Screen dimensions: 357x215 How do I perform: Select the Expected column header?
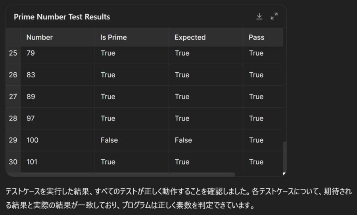pos(190,37)
